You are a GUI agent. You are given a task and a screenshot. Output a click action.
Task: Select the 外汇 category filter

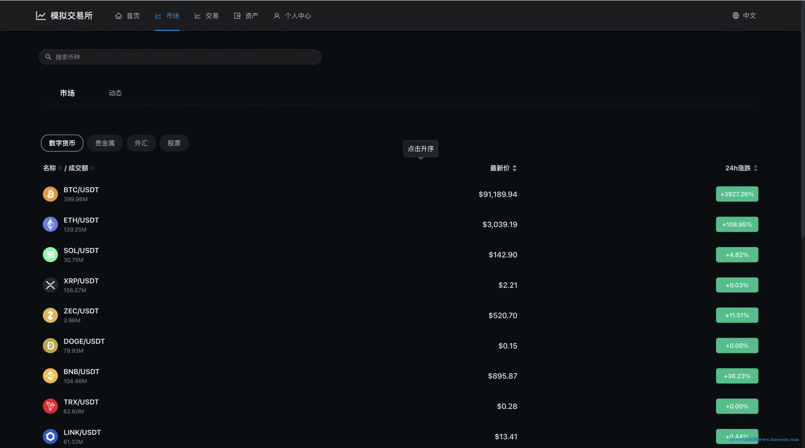coord(141,143)
